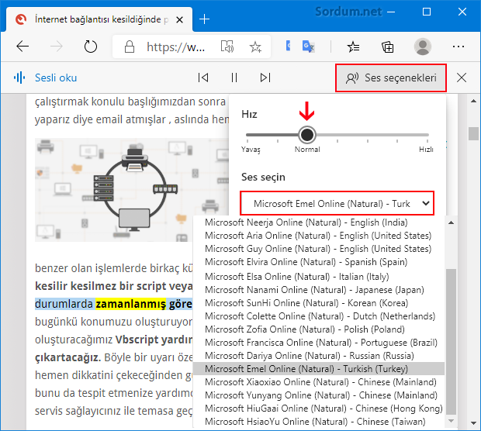
Task: Choose Microsoft Francisca Portuguese (Brazil) voice
Action: coord(318,343)
